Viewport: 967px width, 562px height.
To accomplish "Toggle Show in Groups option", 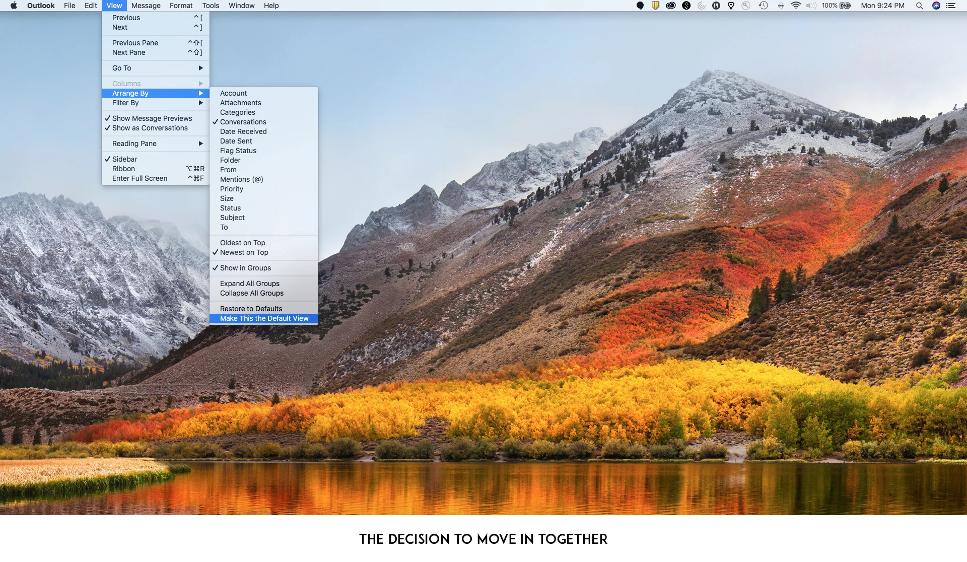I will pyautogui.click(x=245, y=268).
